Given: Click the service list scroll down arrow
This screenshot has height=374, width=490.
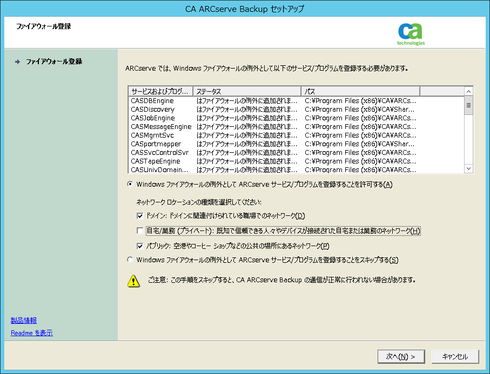Looking at the screenshot, I should pos(468,168).
